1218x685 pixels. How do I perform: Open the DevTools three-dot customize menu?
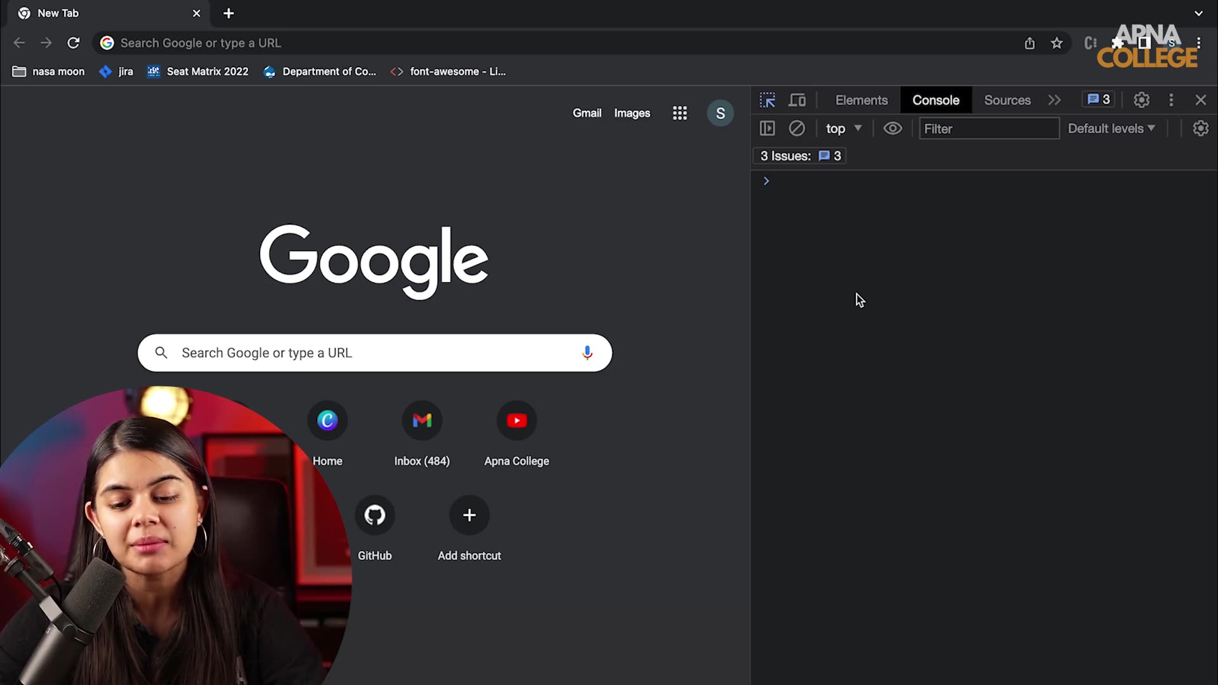click(x=1171, y=100)
